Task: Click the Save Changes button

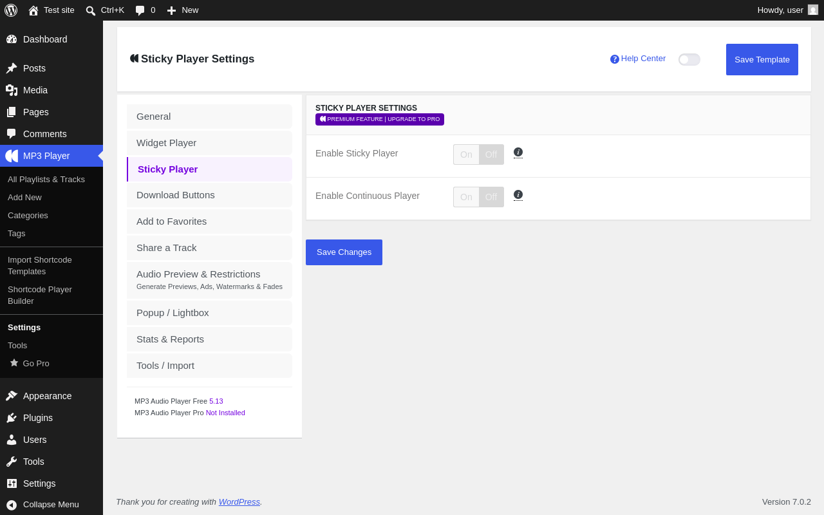Action: click(344, 252)
